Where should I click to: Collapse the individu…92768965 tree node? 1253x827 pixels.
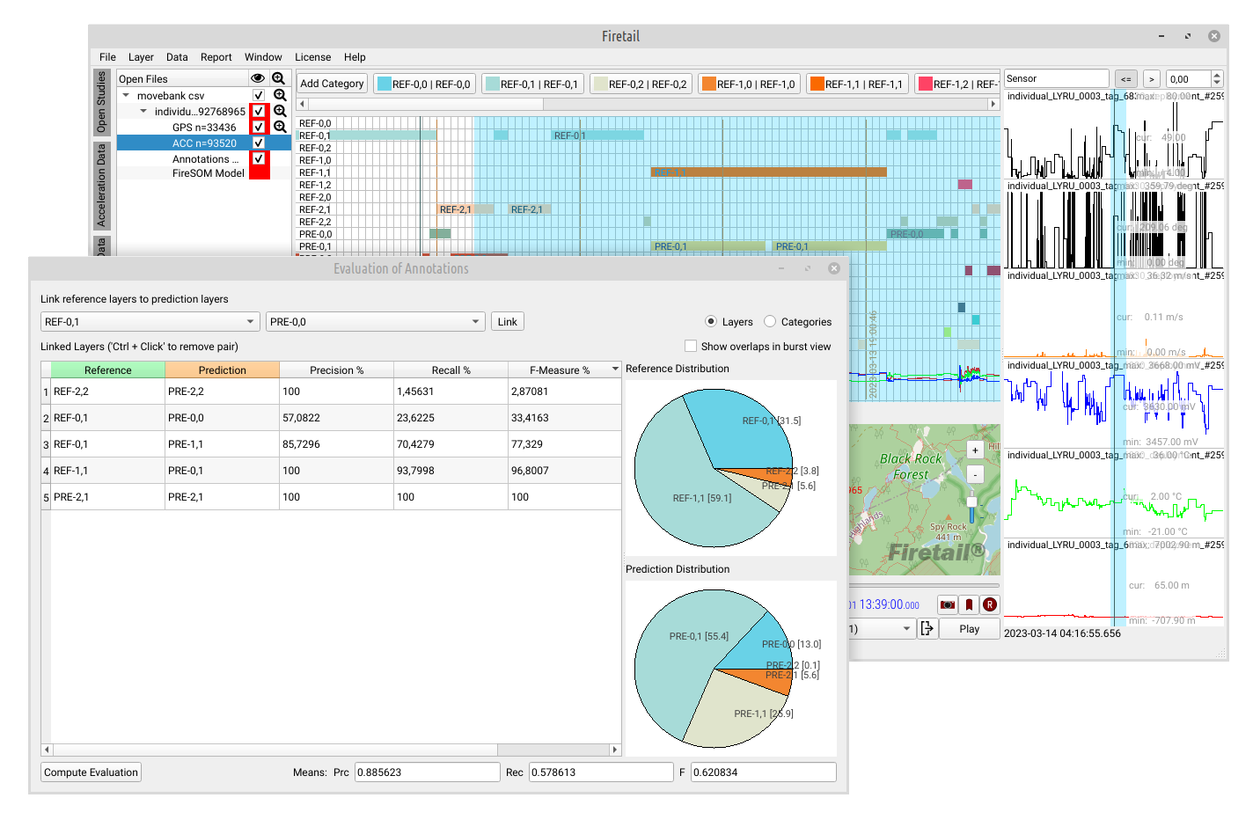(x=143, y=111)
